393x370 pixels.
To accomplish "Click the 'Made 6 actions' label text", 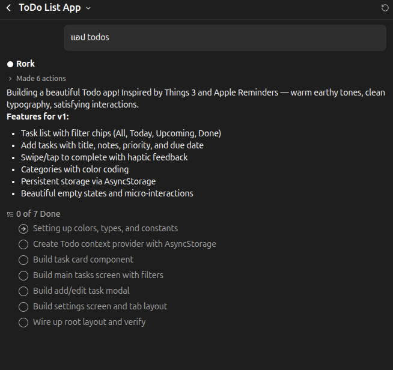I will tap(41, 79).
